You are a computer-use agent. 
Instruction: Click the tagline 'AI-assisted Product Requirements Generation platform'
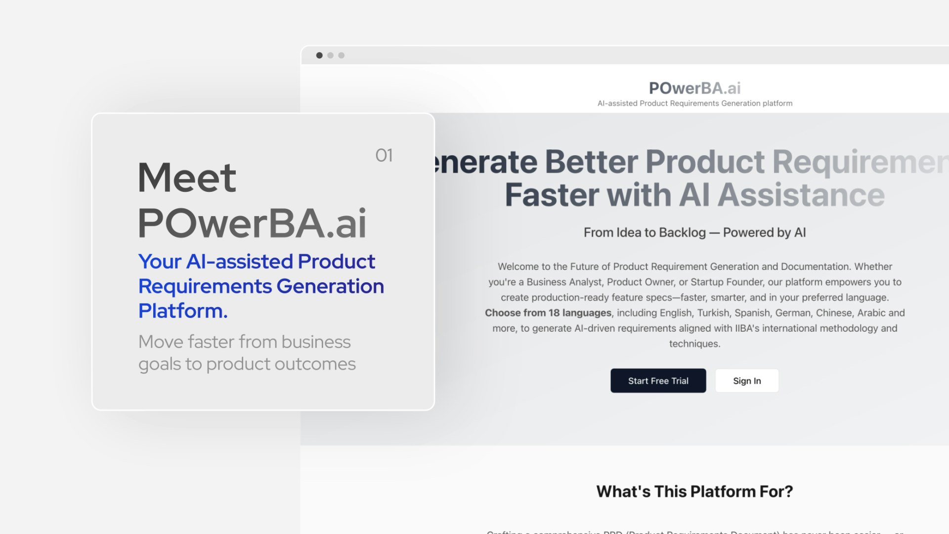pyautogui.click(x=694, y=103)
